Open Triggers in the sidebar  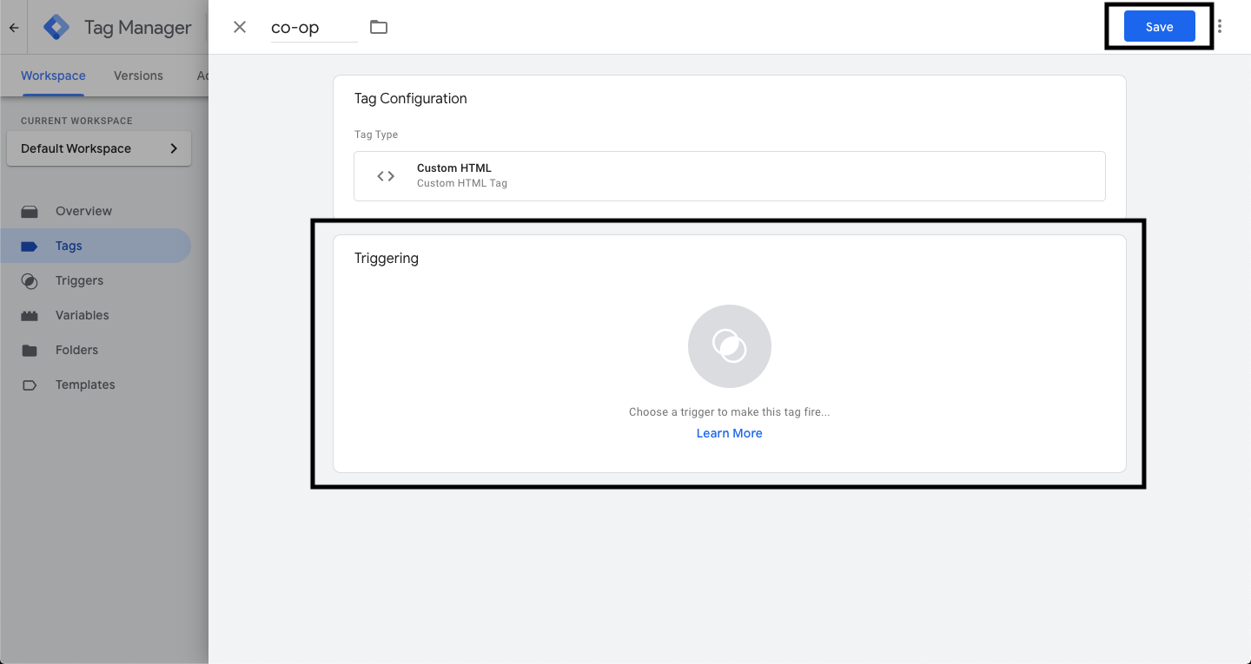79,280
